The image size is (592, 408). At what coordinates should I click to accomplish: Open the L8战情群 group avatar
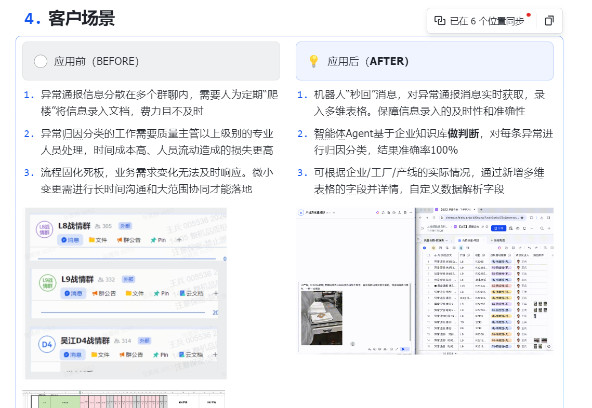click(44, 229)
